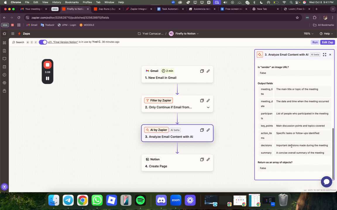337x210 pixels.
Task: Switch to the Task Automation tab
Action: click(x=170, y=9)
